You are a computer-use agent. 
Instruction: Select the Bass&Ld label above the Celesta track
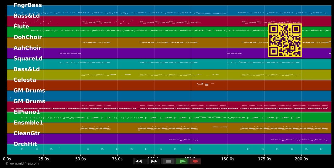[x=27, y=69]
